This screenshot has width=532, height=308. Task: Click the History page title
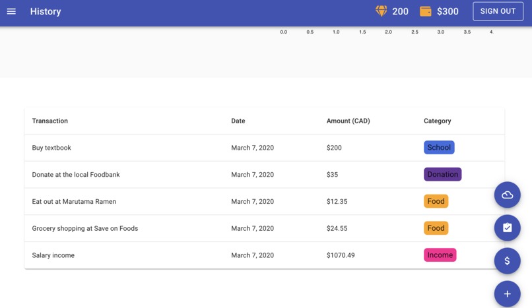pos(46,11)
